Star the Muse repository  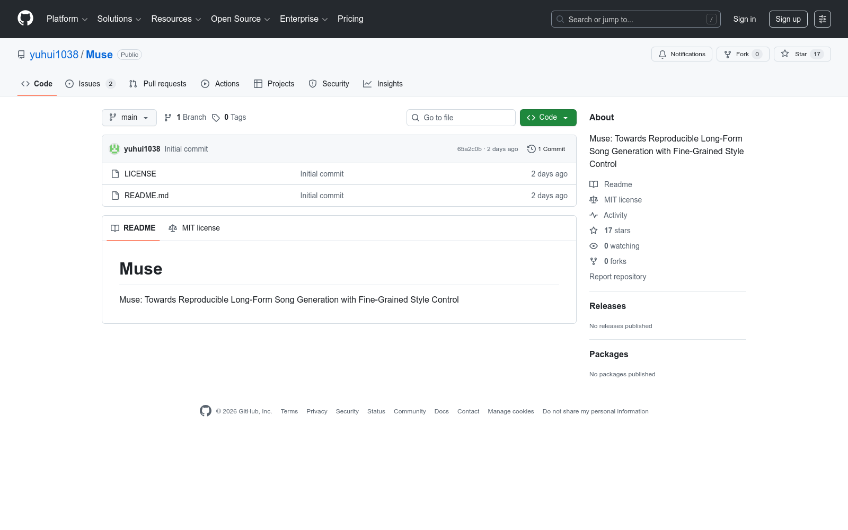[801, 54]
